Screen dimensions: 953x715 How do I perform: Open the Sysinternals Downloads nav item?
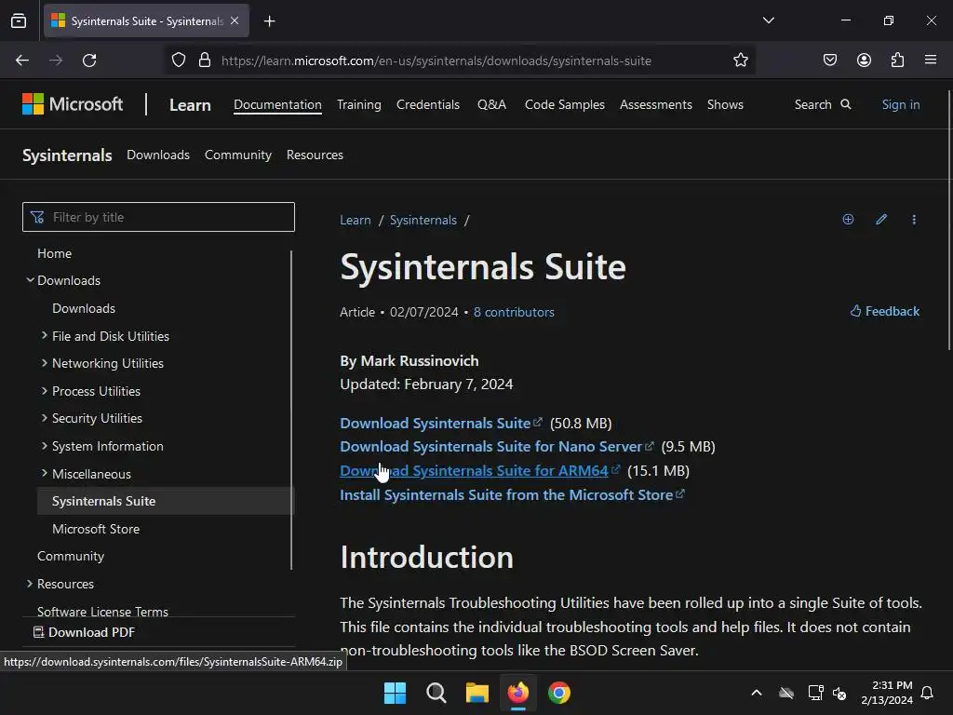[158, 155]
